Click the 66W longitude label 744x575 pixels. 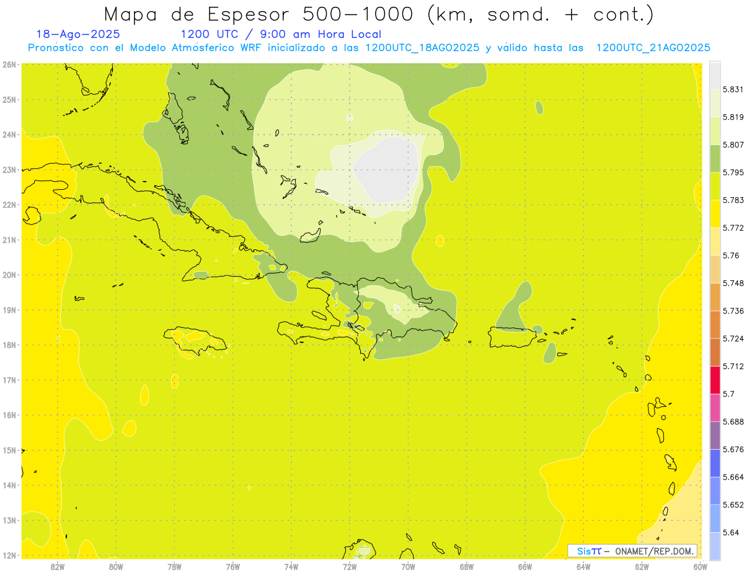(525, 566)
